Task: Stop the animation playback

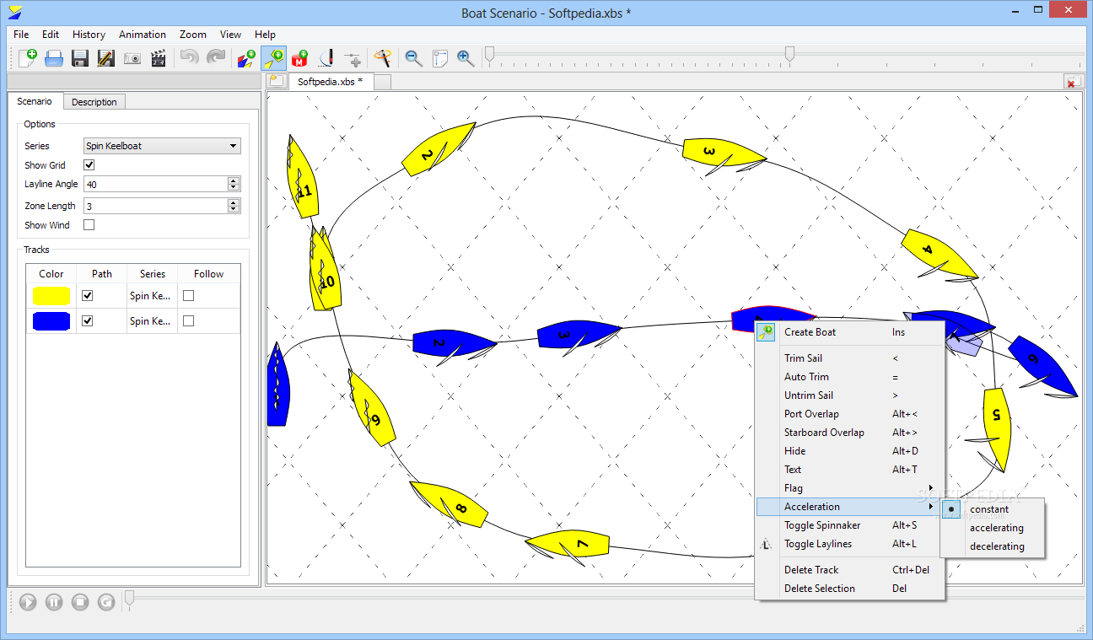Action: (x=80, y=602)
